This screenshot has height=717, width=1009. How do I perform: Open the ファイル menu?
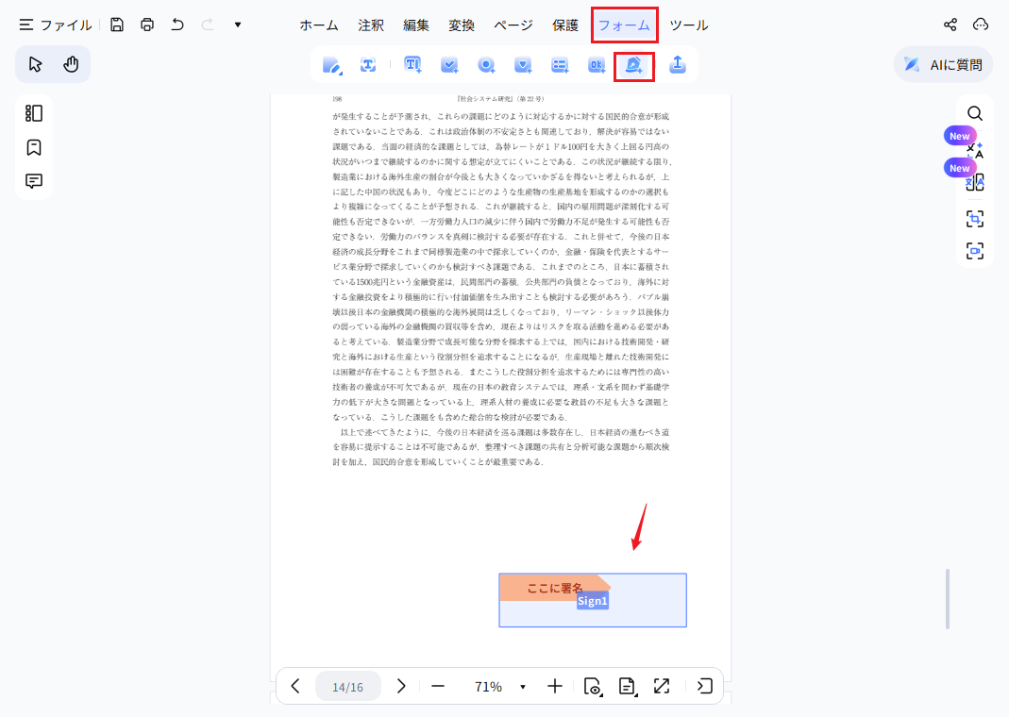56,25
